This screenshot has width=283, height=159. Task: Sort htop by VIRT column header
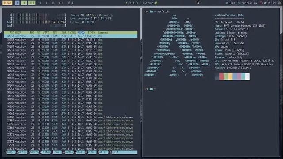[46, 33]
